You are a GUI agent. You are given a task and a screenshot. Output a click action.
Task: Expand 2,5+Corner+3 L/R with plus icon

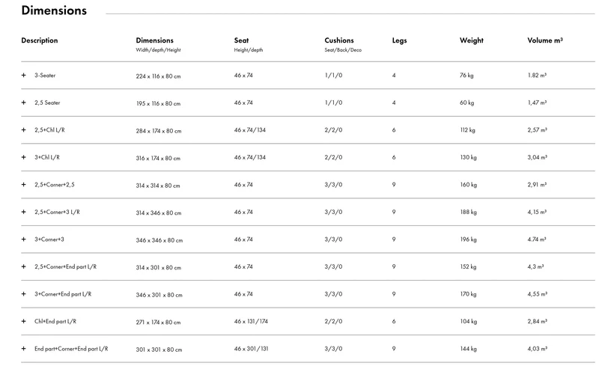pyautogui.click(x=24, y=212)
